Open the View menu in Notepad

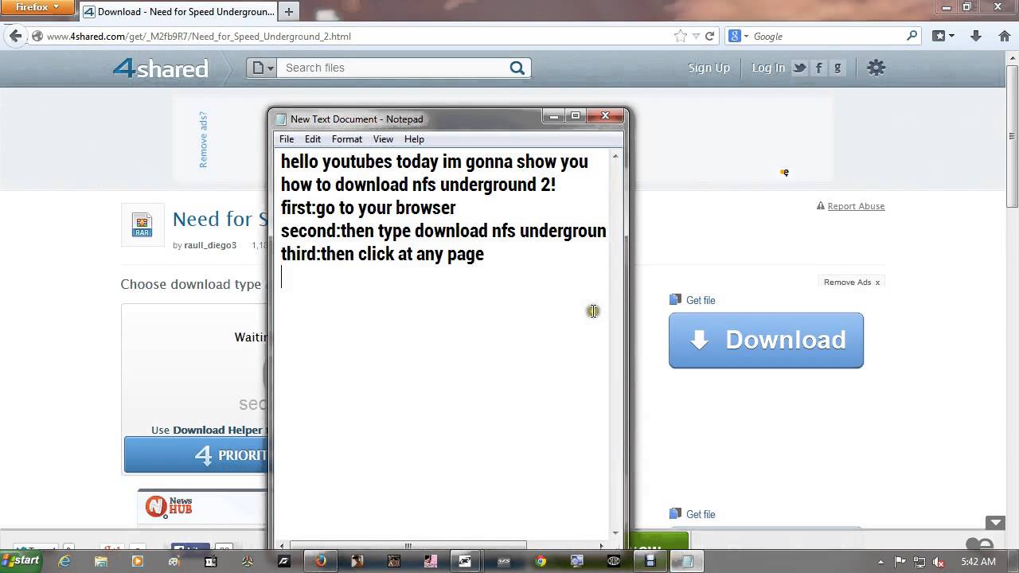(383, 139)
